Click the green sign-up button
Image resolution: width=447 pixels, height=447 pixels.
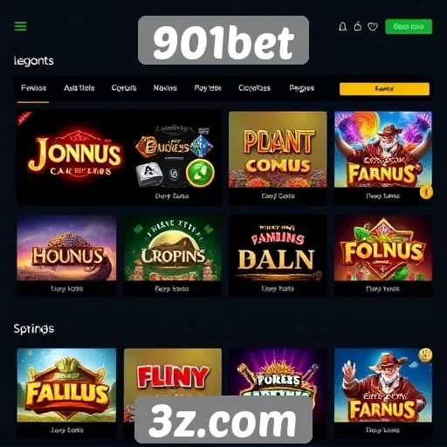coord(409,27)
